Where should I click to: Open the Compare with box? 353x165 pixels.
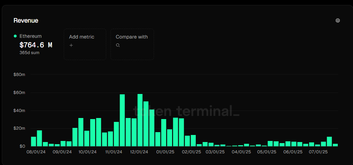[132, 44]
